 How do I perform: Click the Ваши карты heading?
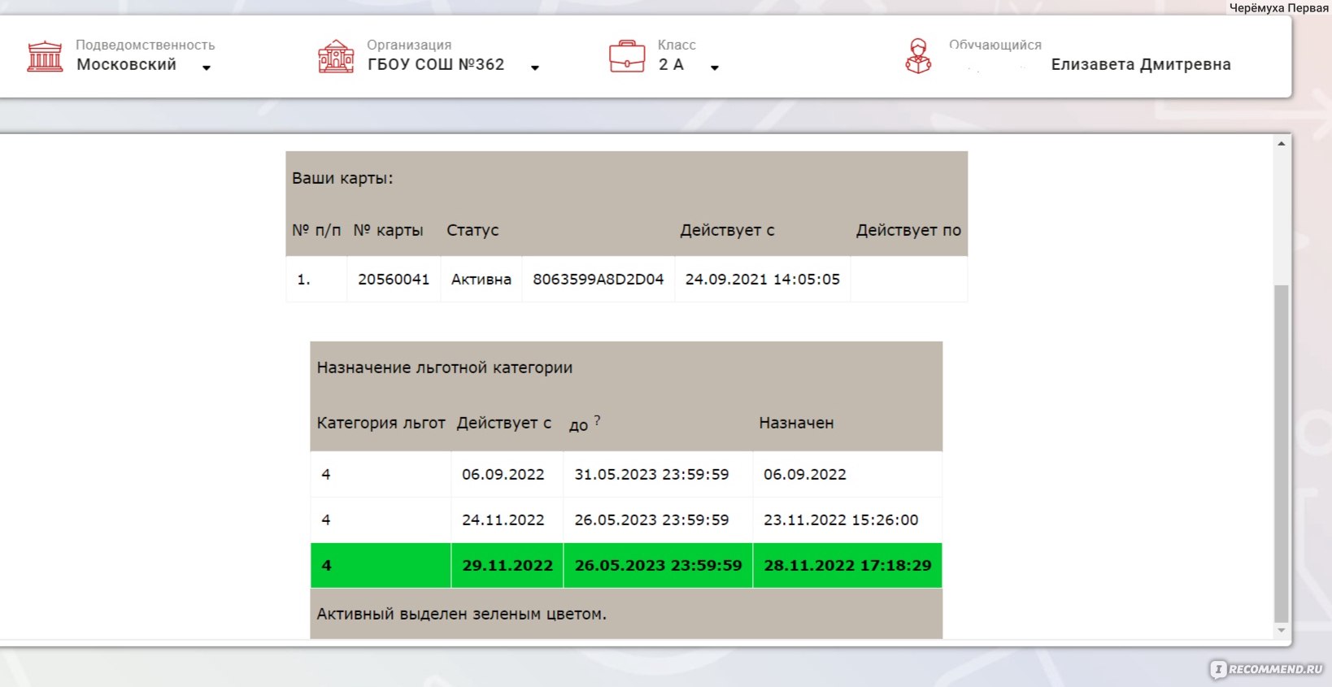(342, 178)
